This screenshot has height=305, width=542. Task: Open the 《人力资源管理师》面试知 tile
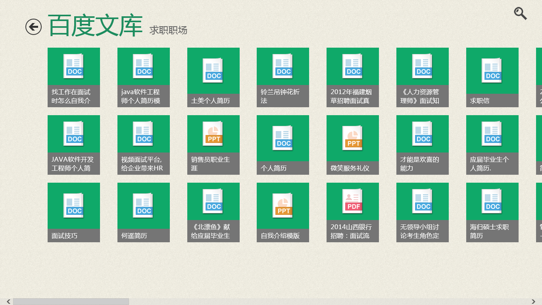(x=423, y=77)
